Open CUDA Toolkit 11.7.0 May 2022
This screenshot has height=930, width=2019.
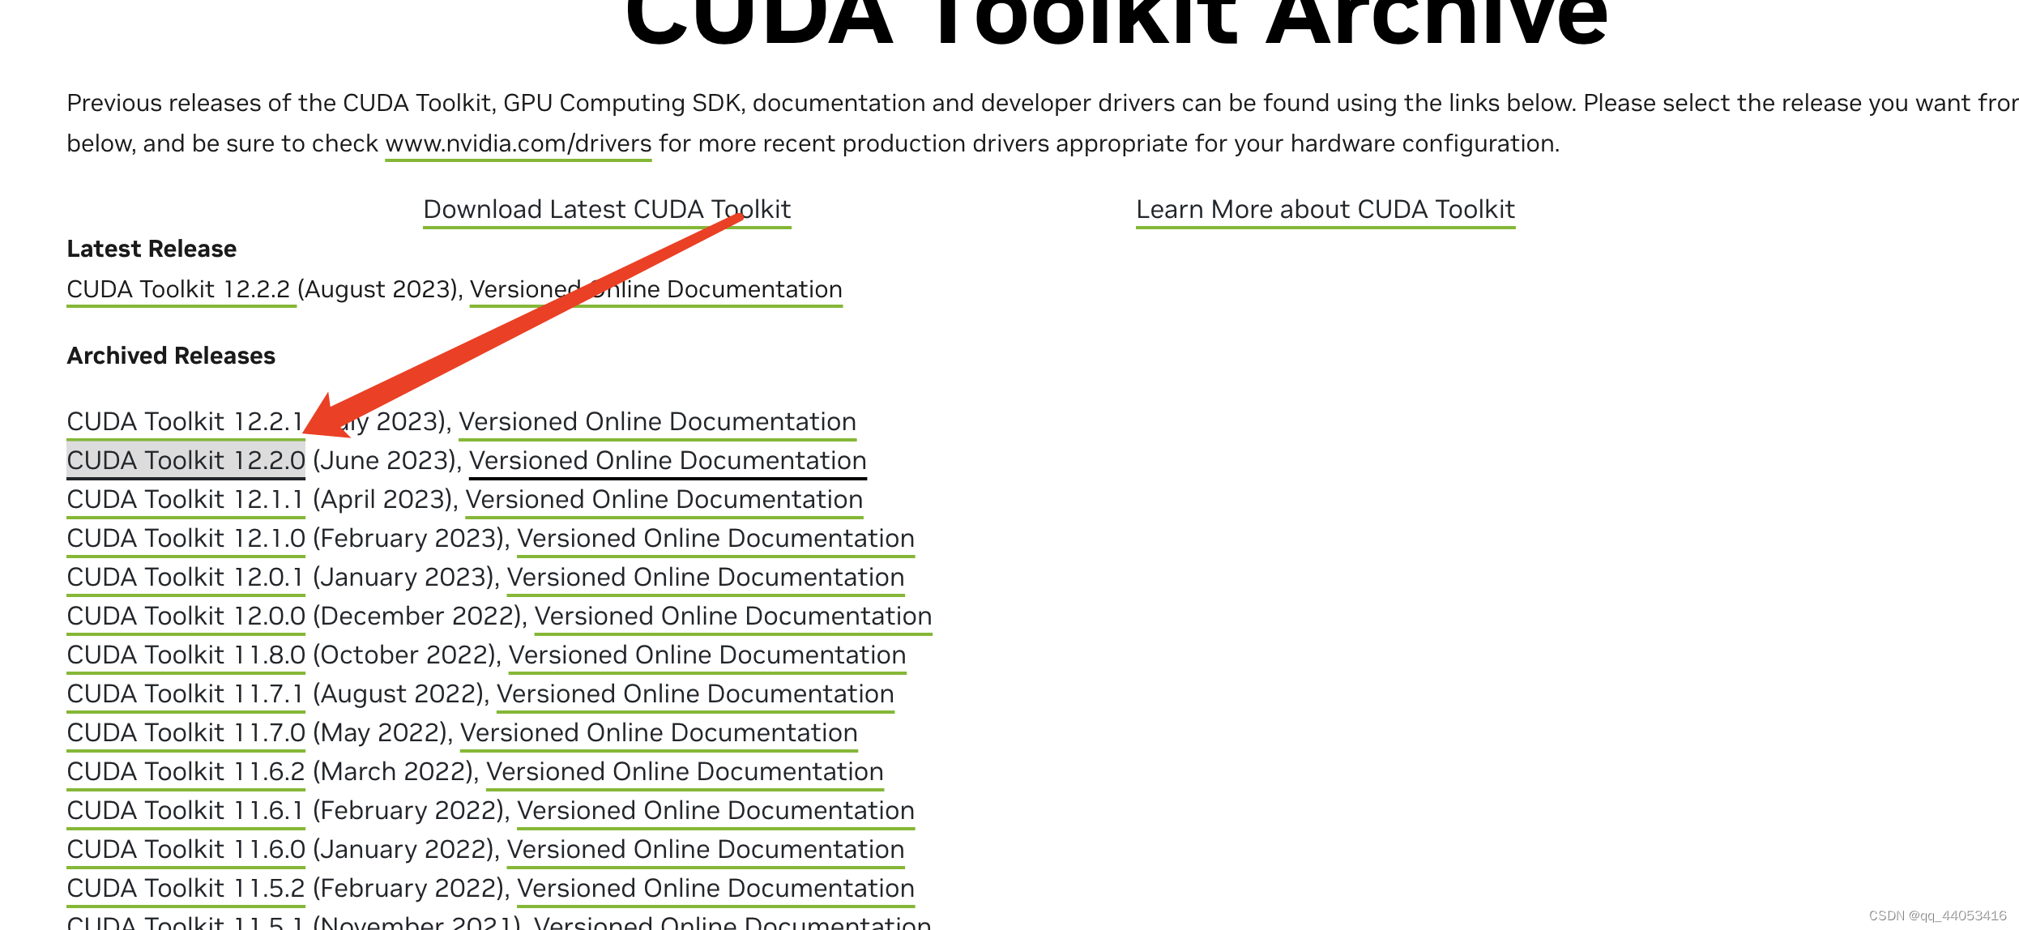186,733
